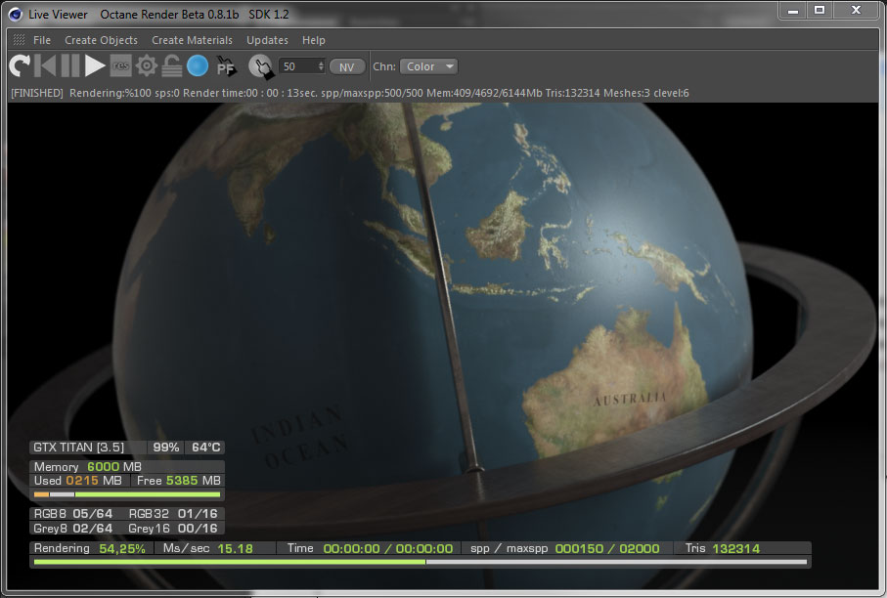The image size is (887, 598).
Task: Click the 'Ms/sec 15.18' readout
Action: pyautogui.click(x=208, y=548)
